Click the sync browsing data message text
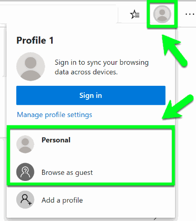Image resolution: width=196 pixels, height=221 pixels. point(101,67)
